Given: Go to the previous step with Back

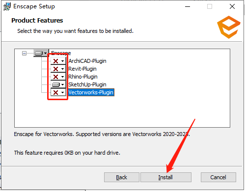Looking at the screenshot, I should click(x=122, y=177).
